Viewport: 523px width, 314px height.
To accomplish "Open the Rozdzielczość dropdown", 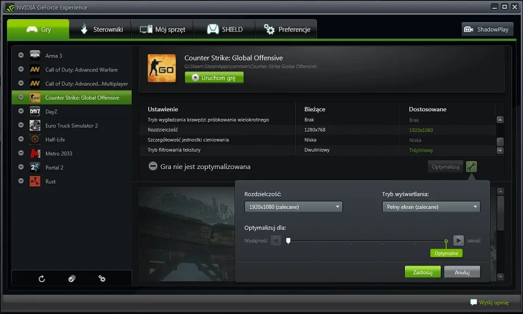I will coord(293,207).
